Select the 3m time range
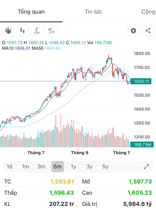The height and width of the screenshot is (208, 156). coord(41,167)
